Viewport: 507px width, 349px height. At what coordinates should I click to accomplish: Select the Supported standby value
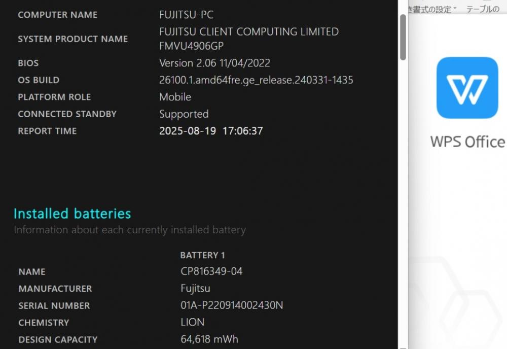184,114
